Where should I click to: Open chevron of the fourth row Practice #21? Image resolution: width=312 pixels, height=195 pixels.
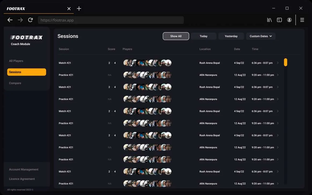point(278,99)
